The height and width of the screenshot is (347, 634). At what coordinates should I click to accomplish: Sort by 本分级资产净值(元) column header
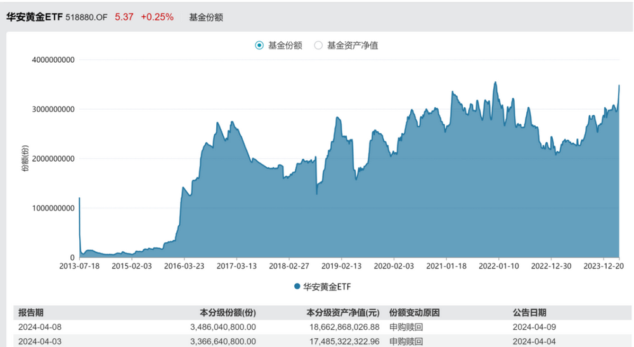tap(343, 313)
